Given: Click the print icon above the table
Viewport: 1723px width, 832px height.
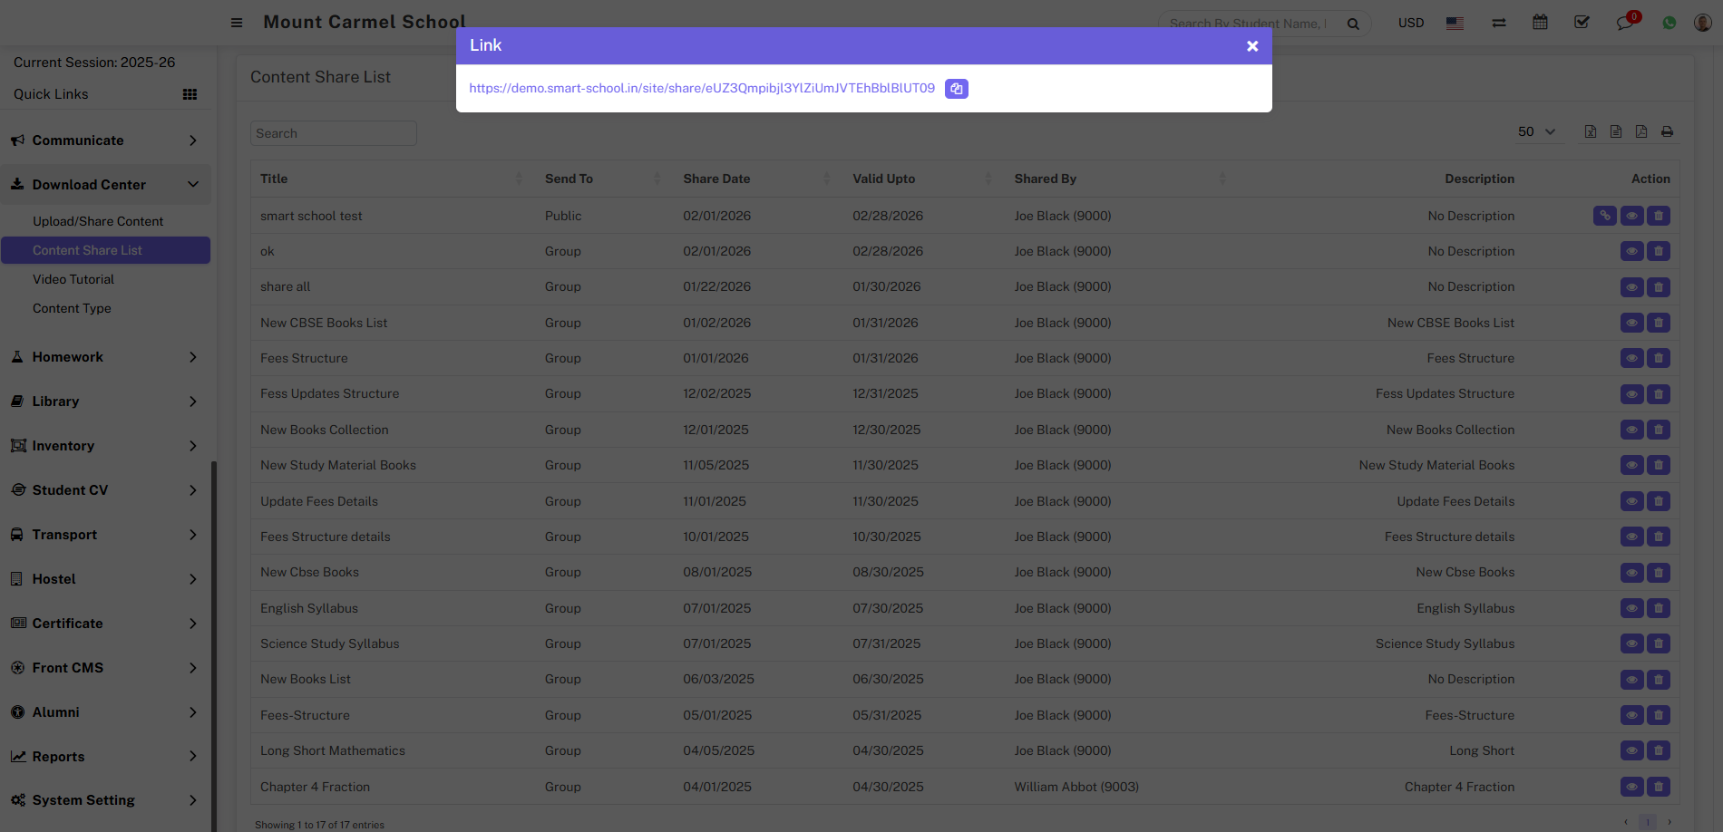Looking at the screenshot, I should [1667, 132].
